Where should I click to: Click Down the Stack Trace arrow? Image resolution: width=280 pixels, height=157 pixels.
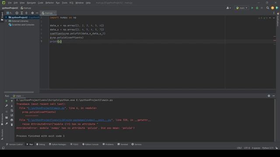coord(12,106)
